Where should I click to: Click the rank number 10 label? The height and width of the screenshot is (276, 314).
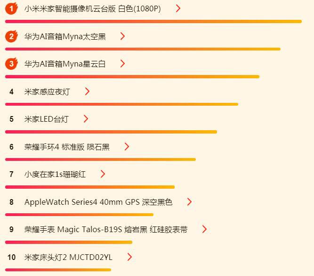(x=12, y=257)
